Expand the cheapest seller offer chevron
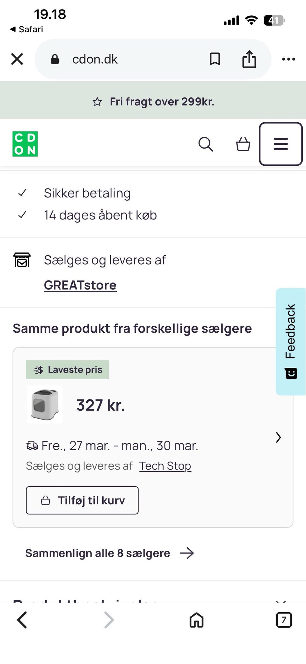This screenshot has width=306, height=664. coord(278,437)
